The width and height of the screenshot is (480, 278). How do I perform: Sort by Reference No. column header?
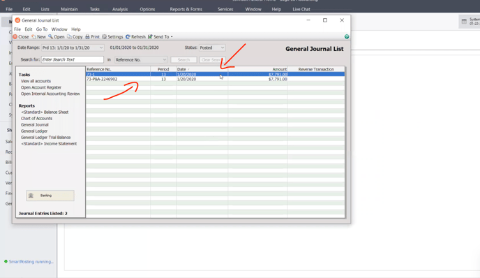pos(118,69)
